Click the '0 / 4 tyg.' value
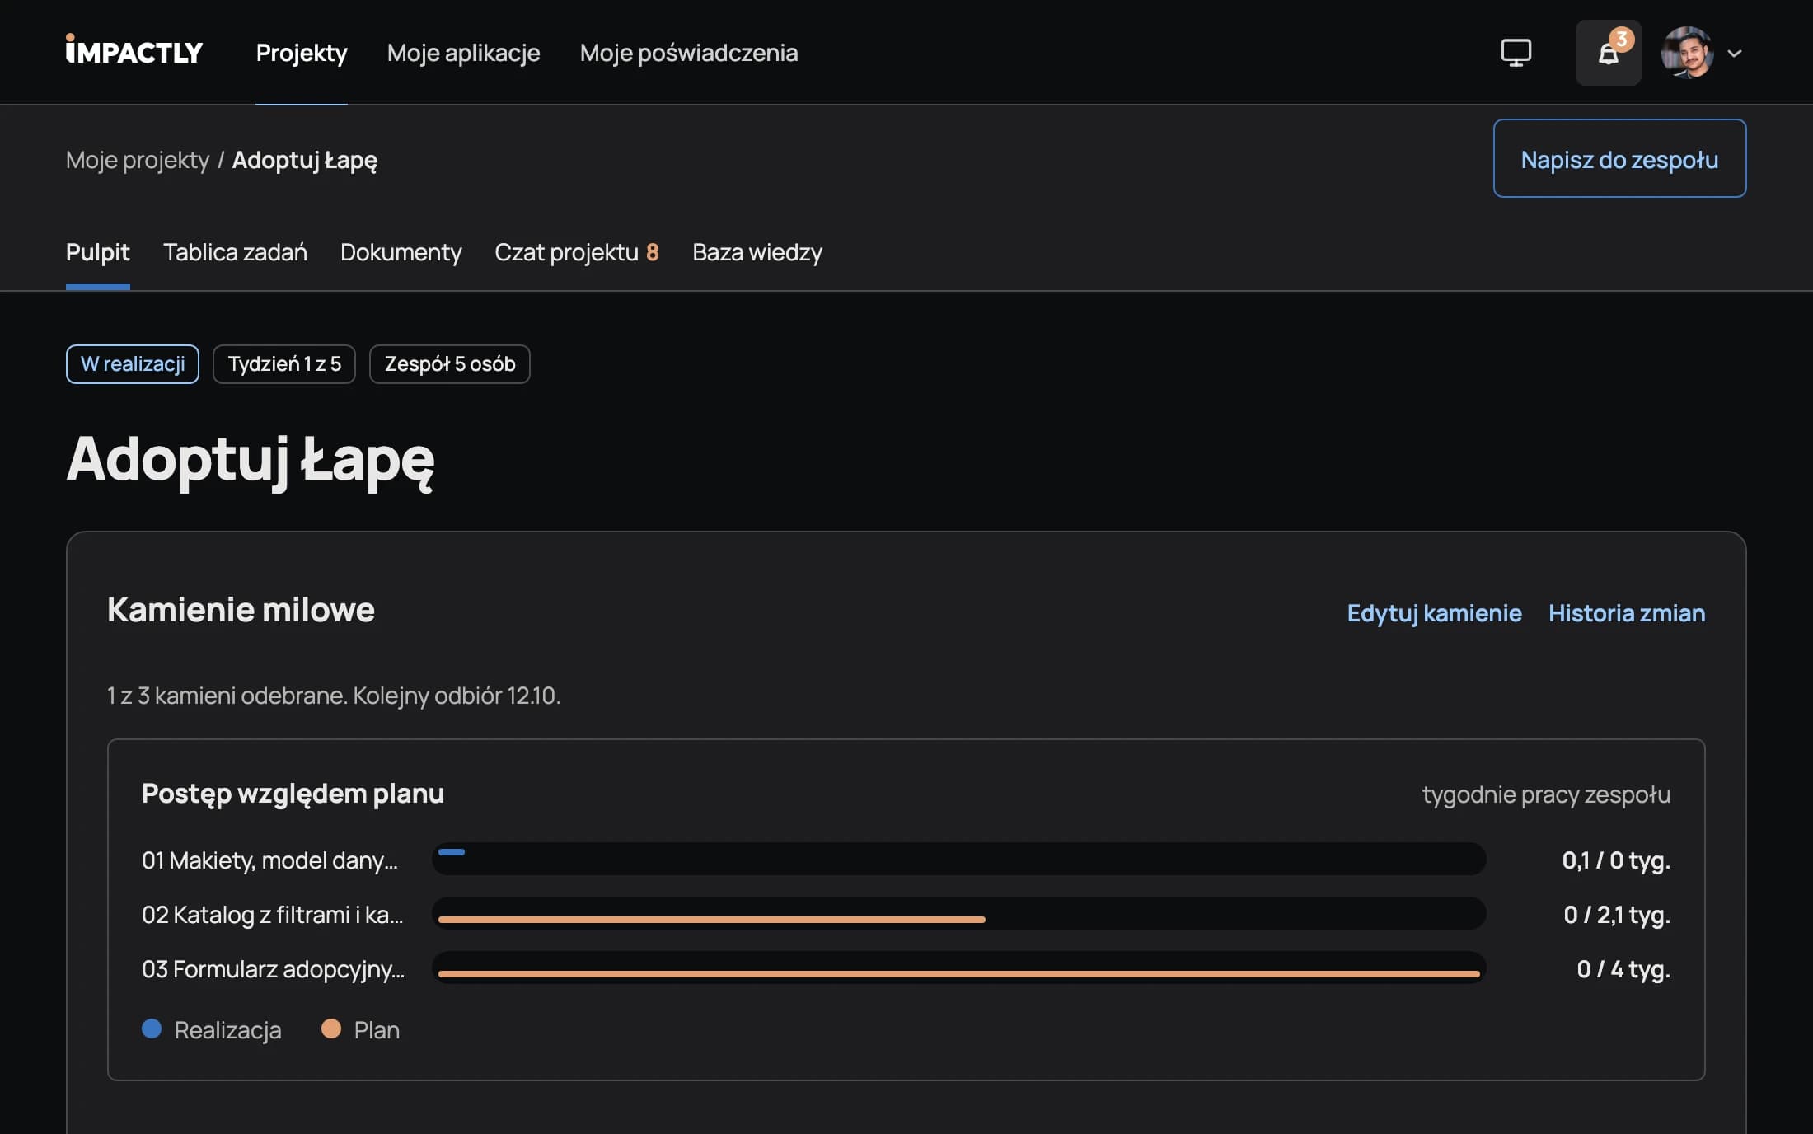1813x1134 pixels. (x=1623, y=969)
